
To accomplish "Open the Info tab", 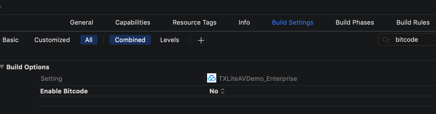I will point(244,22).
